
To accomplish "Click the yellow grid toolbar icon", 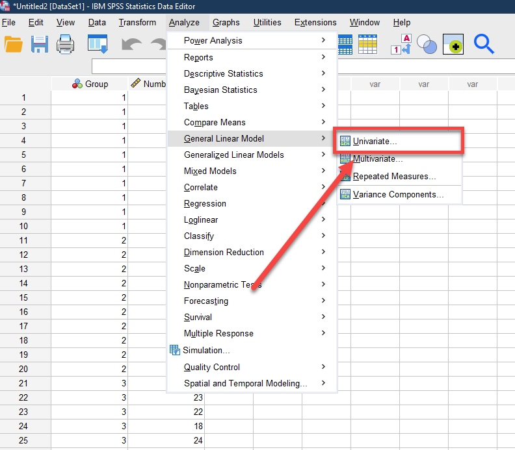I will (367, 44).
